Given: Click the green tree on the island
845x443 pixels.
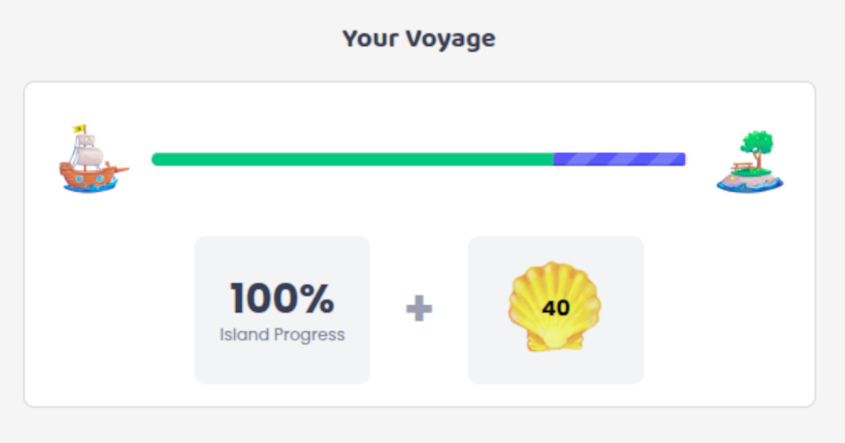Looking at the screenshot, I should 758,144.
